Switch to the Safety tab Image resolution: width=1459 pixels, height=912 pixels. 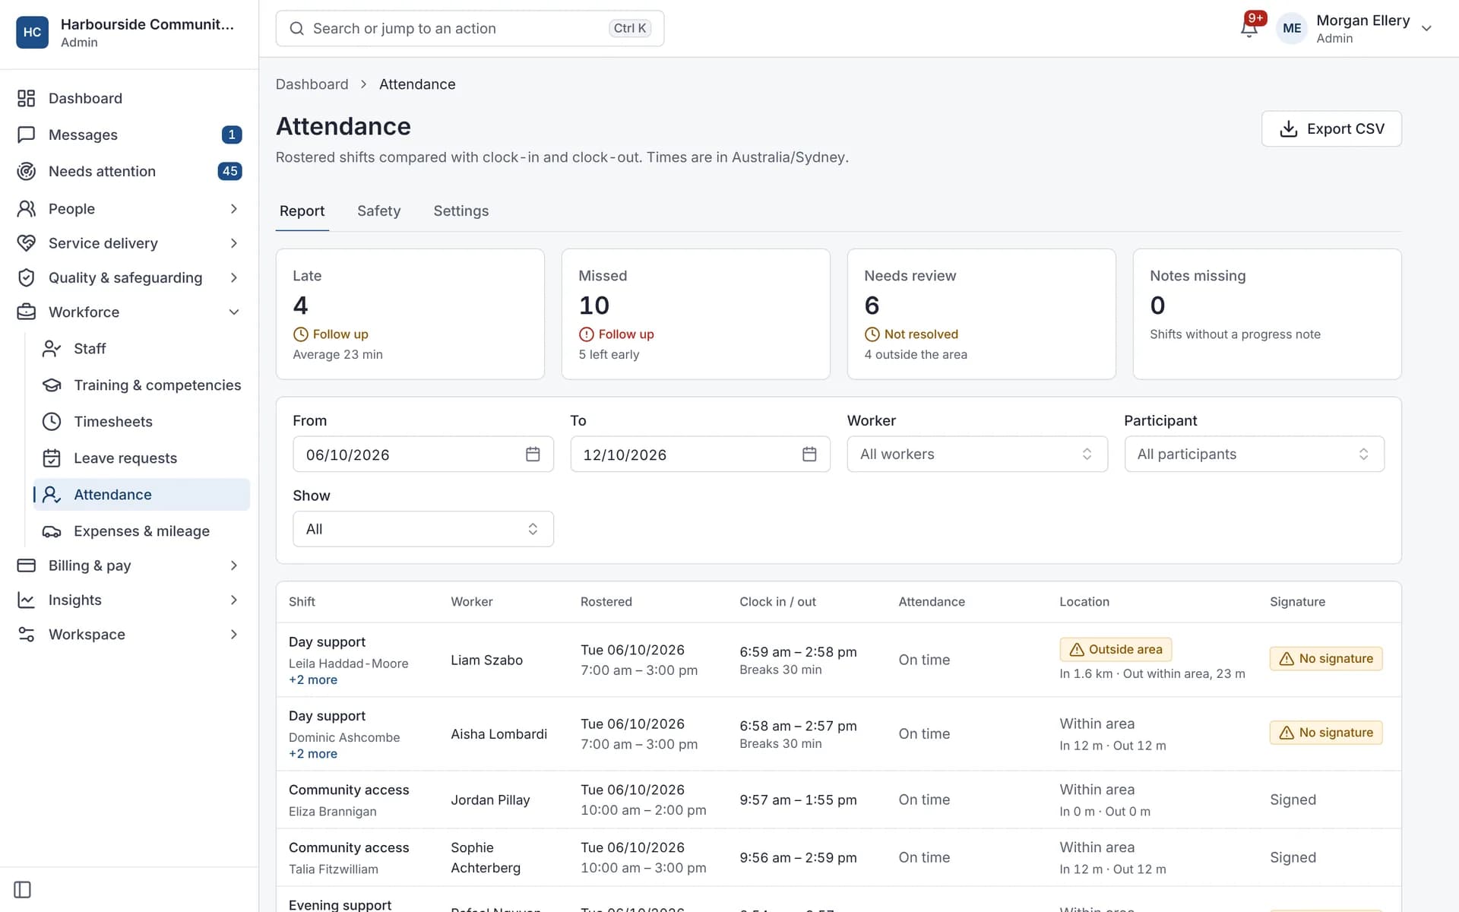(378, 211)
